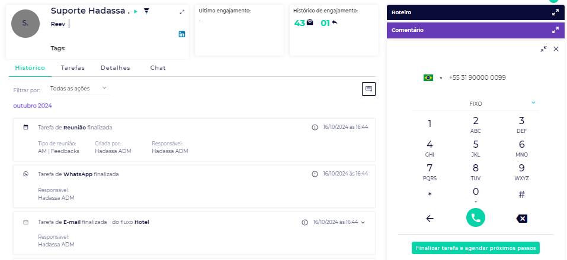This screenshot has height=260, width=567.
Task: Minimize the dialer panel with the collapse icon
Action: 543,49
